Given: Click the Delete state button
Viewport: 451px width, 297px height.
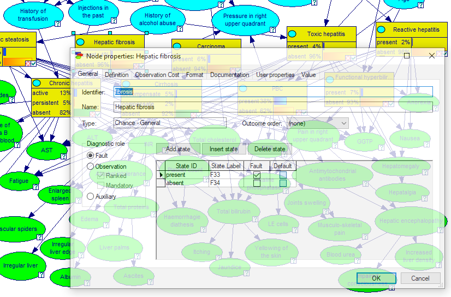Looking at the screenshot, I should pyautogui.click(x=270, y=149).
